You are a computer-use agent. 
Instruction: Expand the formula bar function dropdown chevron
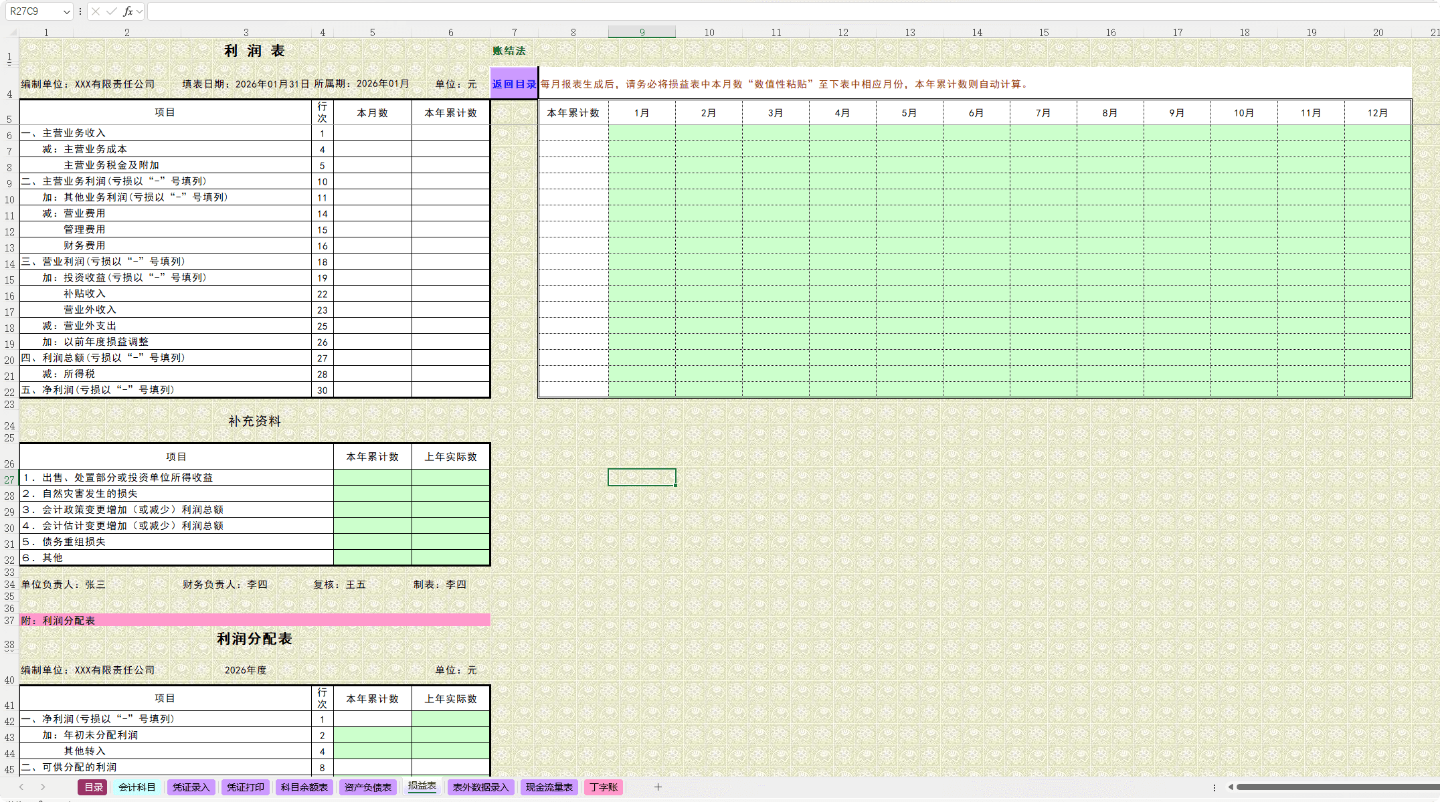click(139, 11)
